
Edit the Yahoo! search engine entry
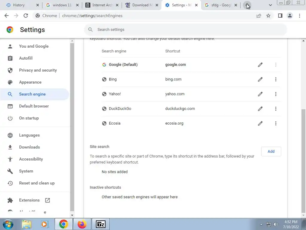point(260,94)
